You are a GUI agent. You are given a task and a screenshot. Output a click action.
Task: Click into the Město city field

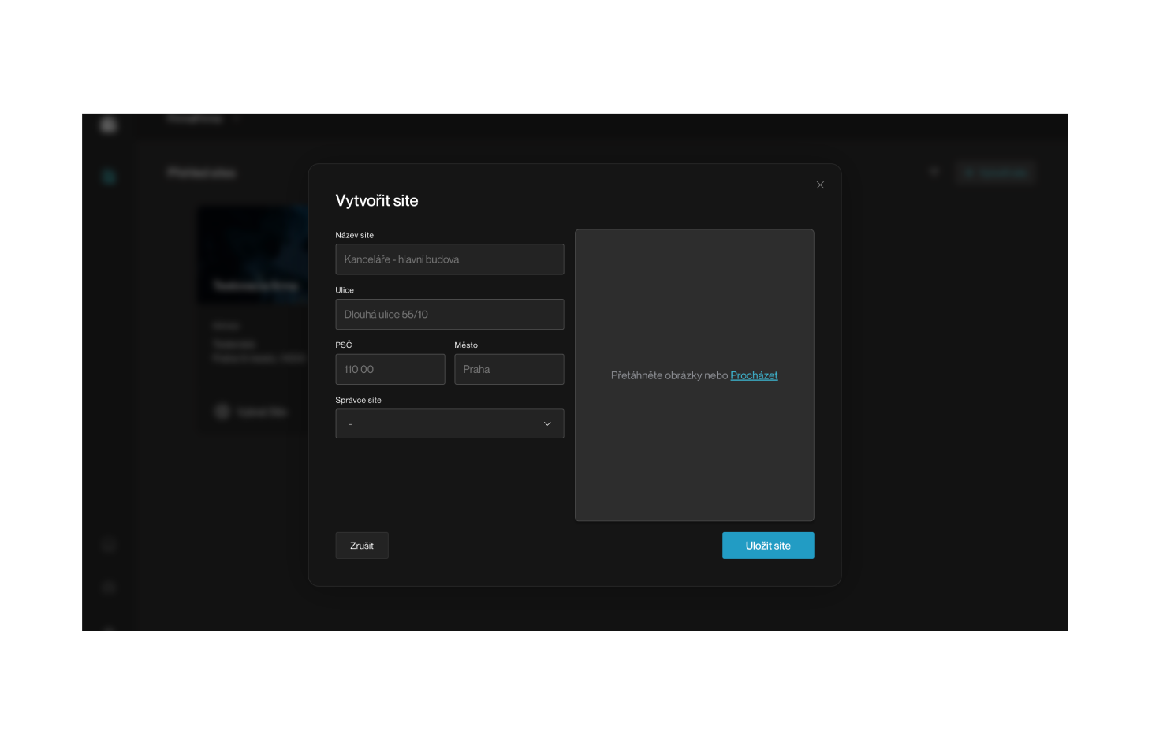coord(509,370)
